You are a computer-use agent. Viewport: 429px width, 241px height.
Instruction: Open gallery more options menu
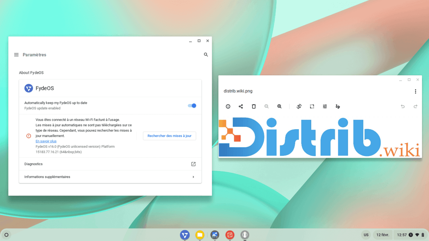415,91
